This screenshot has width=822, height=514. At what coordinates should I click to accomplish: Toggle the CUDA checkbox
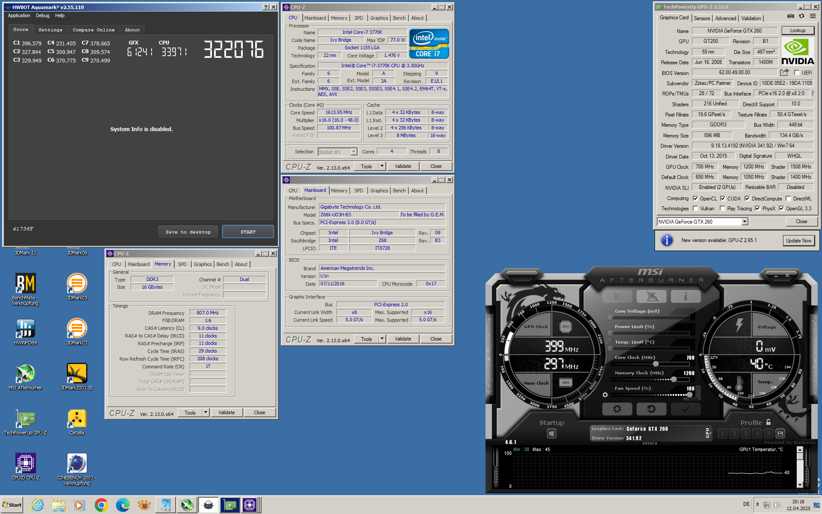(723, 199)
